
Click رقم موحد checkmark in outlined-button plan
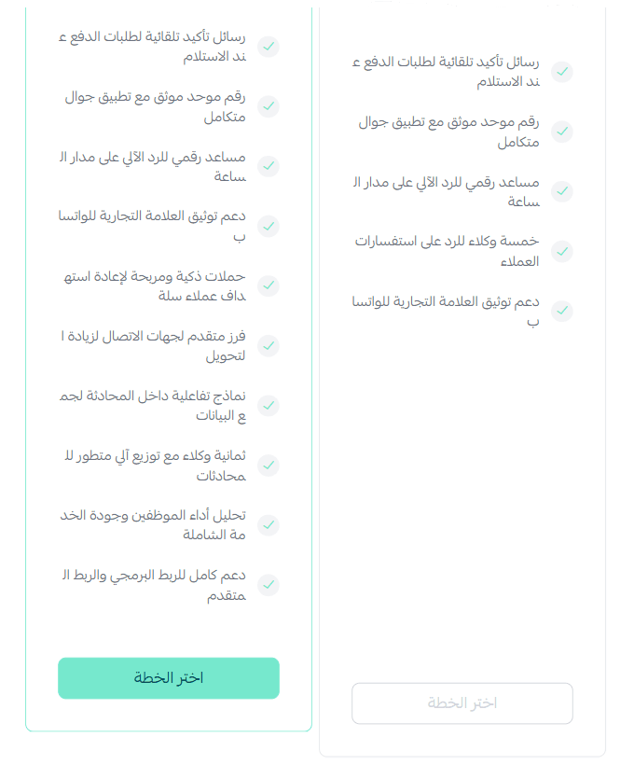561,132
